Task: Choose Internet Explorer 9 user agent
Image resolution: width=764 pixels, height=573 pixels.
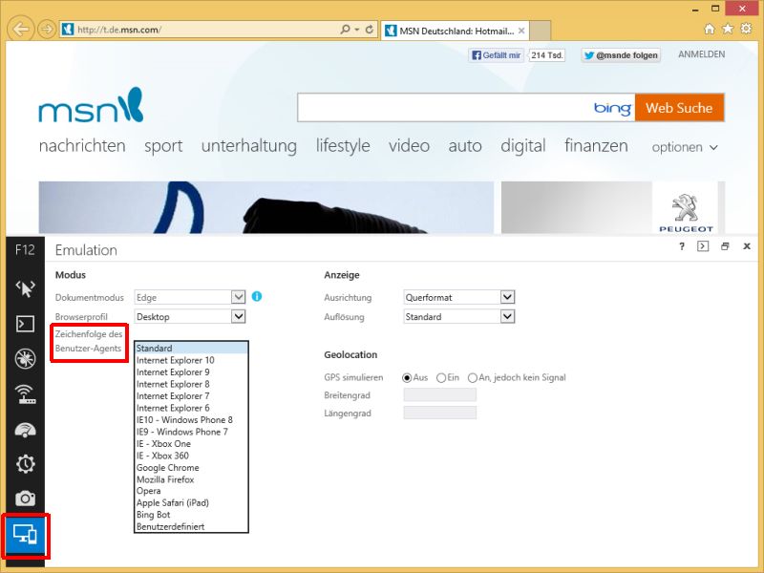Action: (x=192, y=371)
